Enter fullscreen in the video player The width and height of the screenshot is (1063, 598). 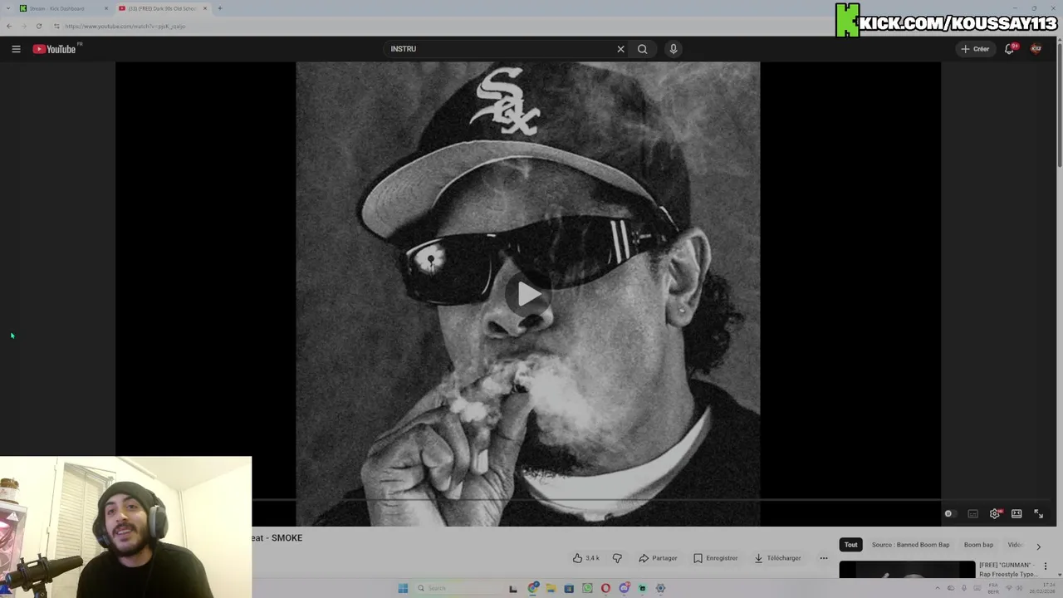1038,514
